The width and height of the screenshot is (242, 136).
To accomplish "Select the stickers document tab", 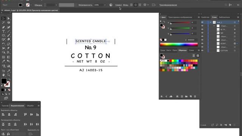I will [x=31, y=10].
